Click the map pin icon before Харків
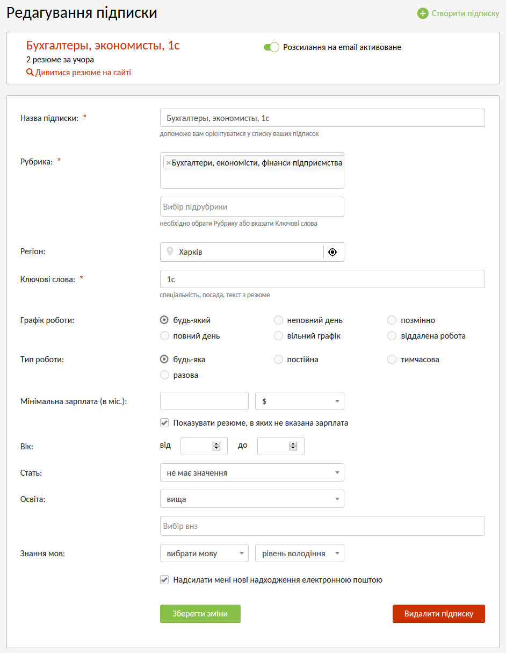 click(170, 252)
